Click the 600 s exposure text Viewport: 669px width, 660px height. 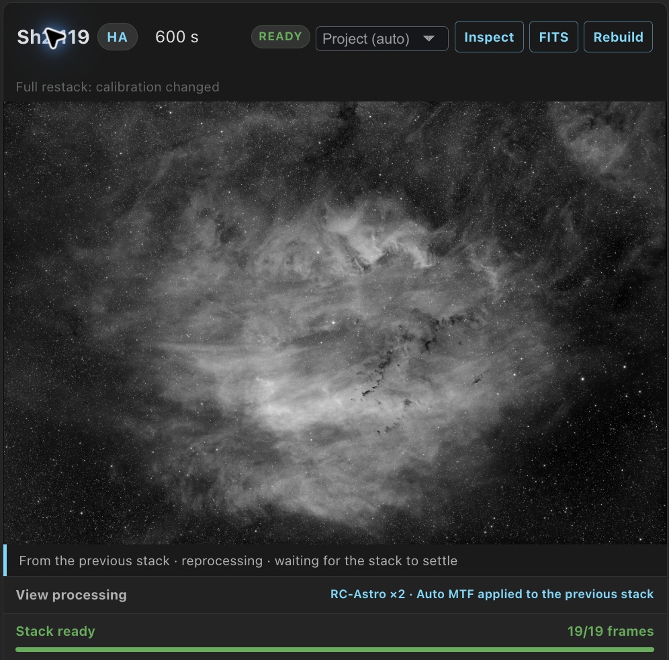pyautogui.click(x=177, y=37)
